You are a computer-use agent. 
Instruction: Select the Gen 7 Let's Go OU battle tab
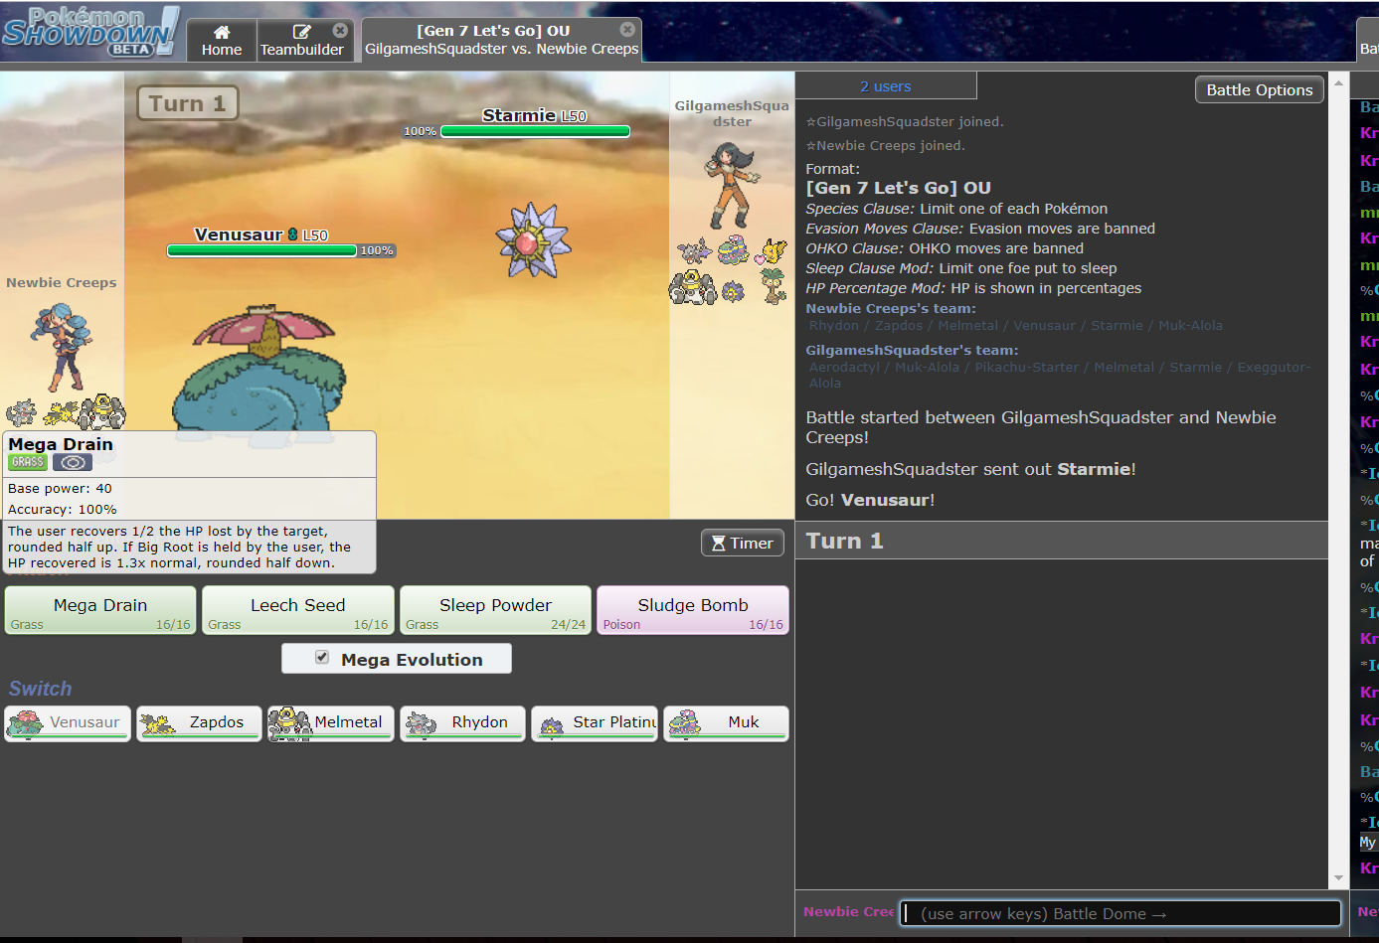coord(501,40)
